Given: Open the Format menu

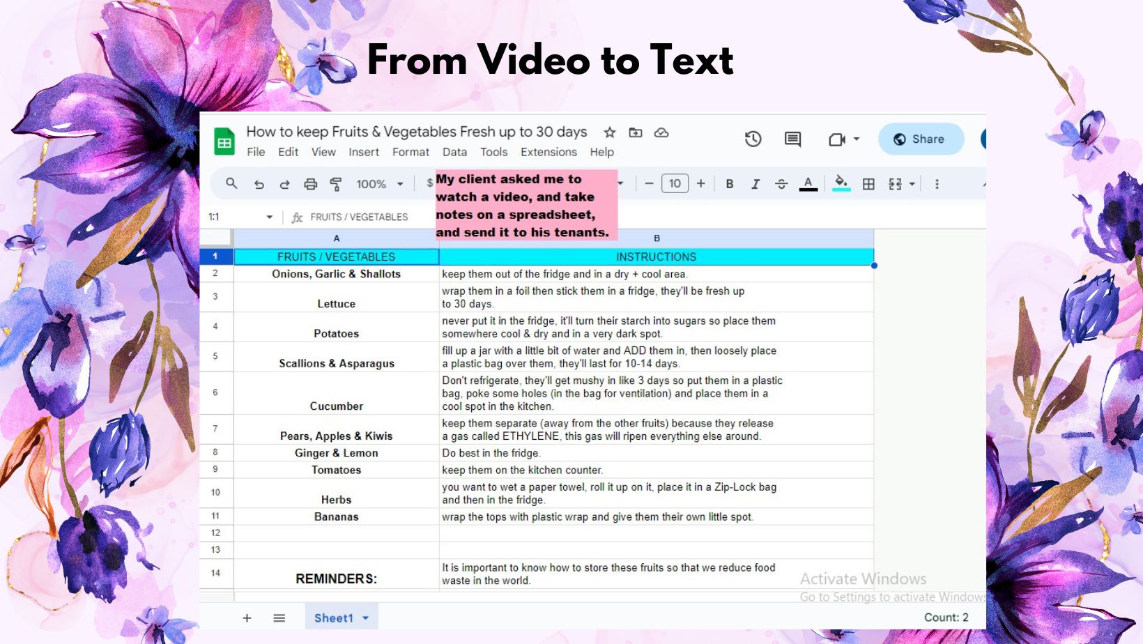Looking at the screenshot, I should click(411, 152).
